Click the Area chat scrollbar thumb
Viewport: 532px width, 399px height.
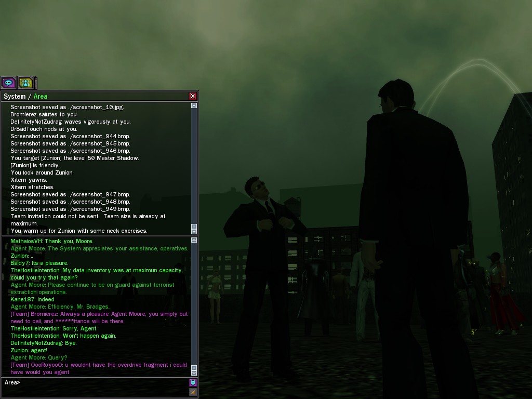(194, 367)
